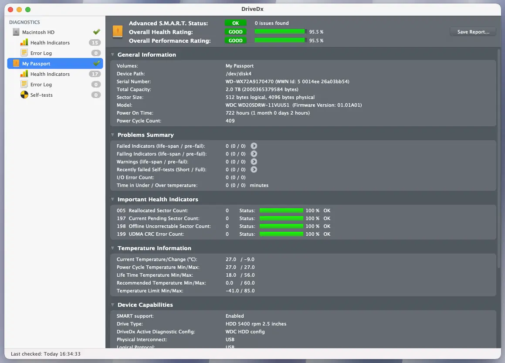Click the Self-tests crash-test icon
Viewport: 505px width, 363px height.
pyautogui.click(x=24, y=95)
